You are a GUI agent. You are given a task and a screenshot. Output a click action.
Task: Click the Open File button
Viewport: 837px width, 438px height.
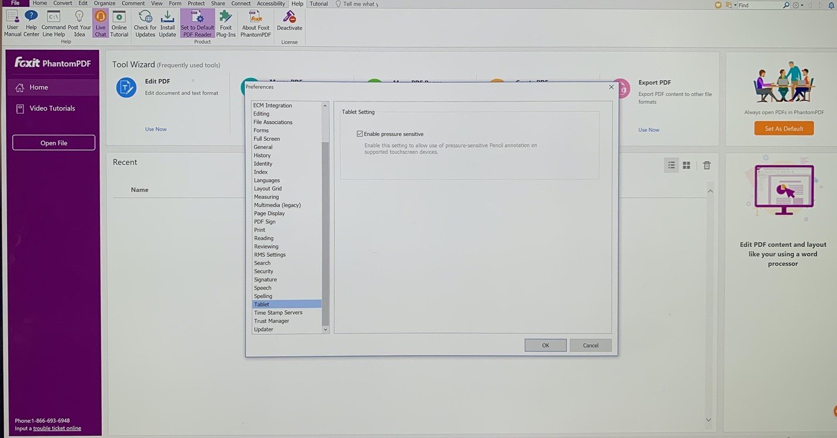54,142
